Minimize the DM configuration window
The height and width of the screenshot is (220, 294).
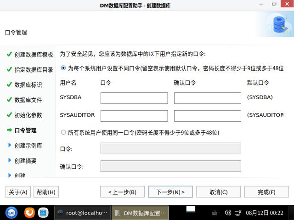[x=261, y=4]
